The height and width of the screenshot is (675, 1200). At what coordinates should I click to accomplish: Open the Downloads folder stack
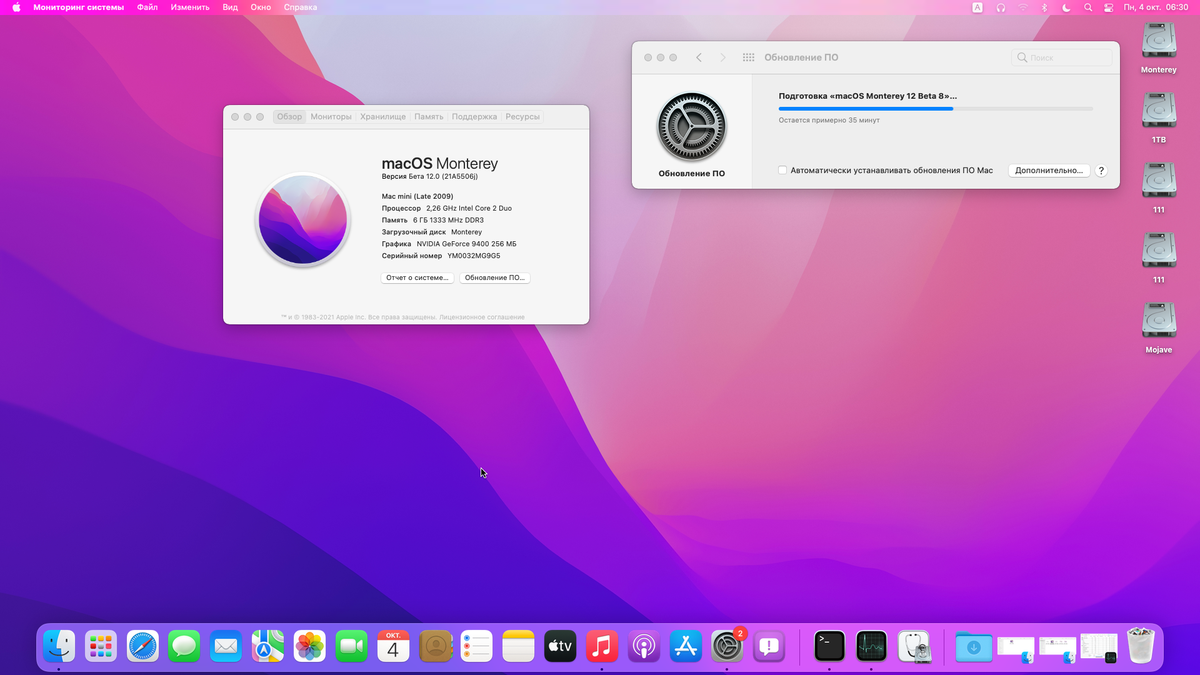tap(973, 646)
